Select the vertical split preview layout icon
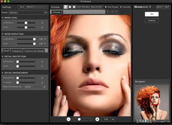This screenshot has width=172, height=125. coord(74,7)
